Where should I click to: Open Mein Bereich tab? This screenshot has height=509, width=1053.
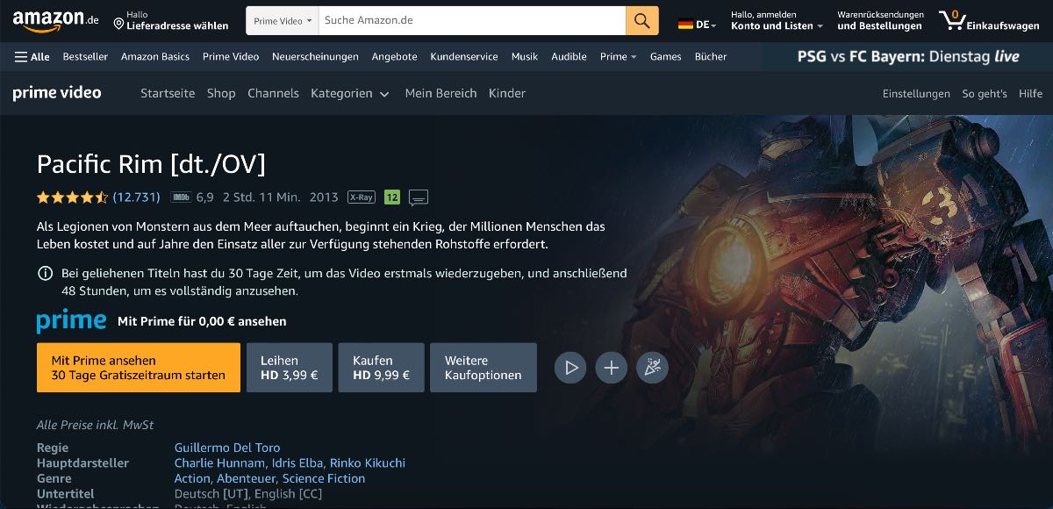click(441, 93)
